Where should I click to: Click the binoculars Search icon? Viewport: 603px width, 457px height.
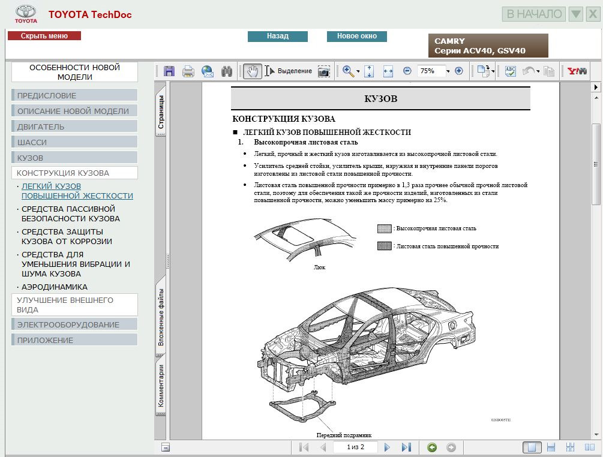click(x=226, y=71)
